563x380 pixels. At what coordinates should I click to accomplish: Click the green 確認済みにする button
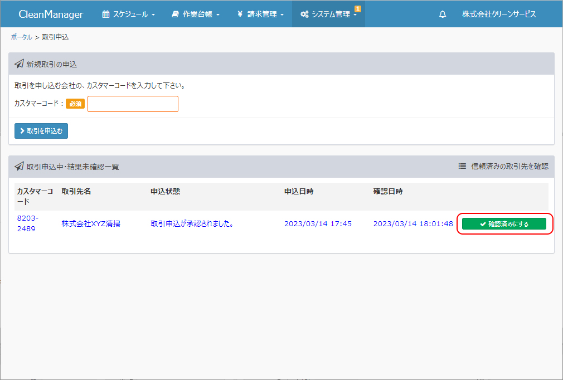[504, 224]
